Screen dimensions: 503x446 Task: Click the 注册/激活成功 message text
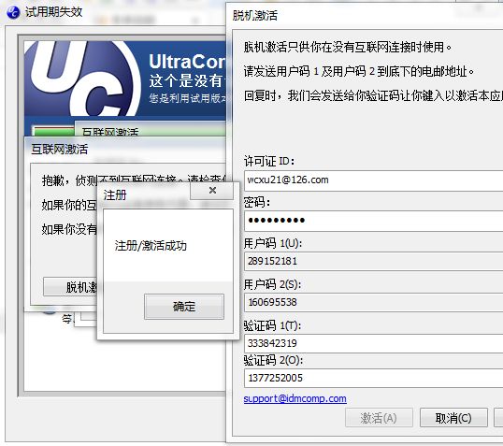pos(151,246)
